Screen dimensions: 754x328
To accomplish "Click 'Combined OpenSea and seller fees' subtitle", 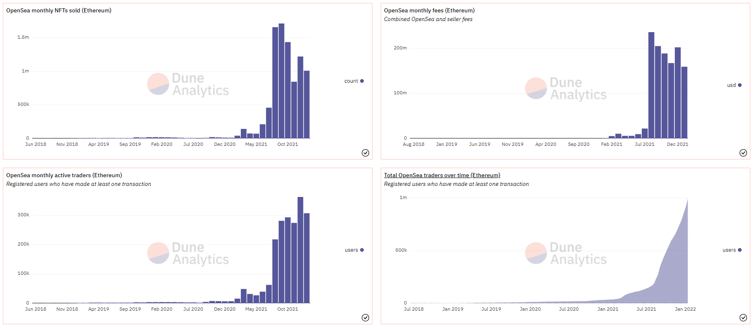I will [428, 19].
